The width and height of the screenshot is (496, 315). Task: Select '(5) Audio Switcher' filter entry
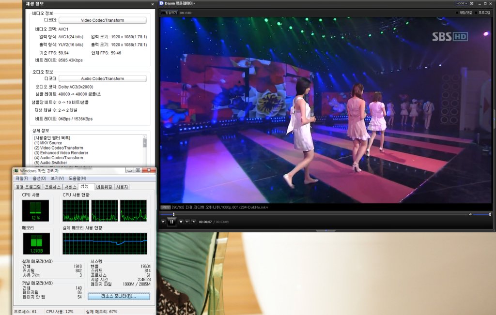pos(50,163)
